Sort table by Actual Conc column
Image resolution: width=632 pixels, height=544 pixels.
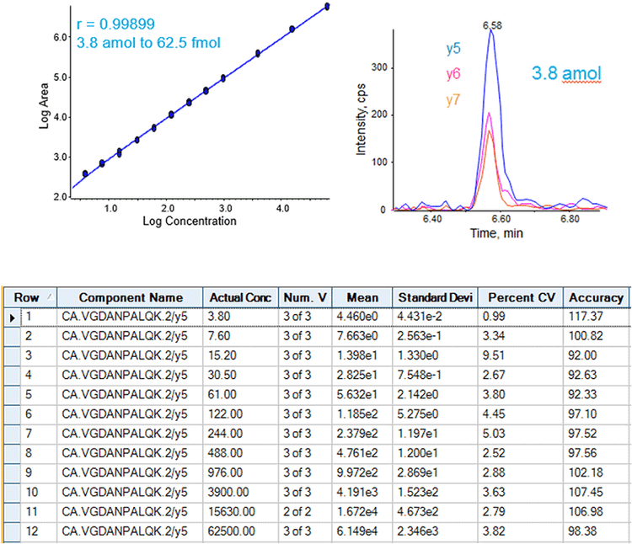[241, 297]
